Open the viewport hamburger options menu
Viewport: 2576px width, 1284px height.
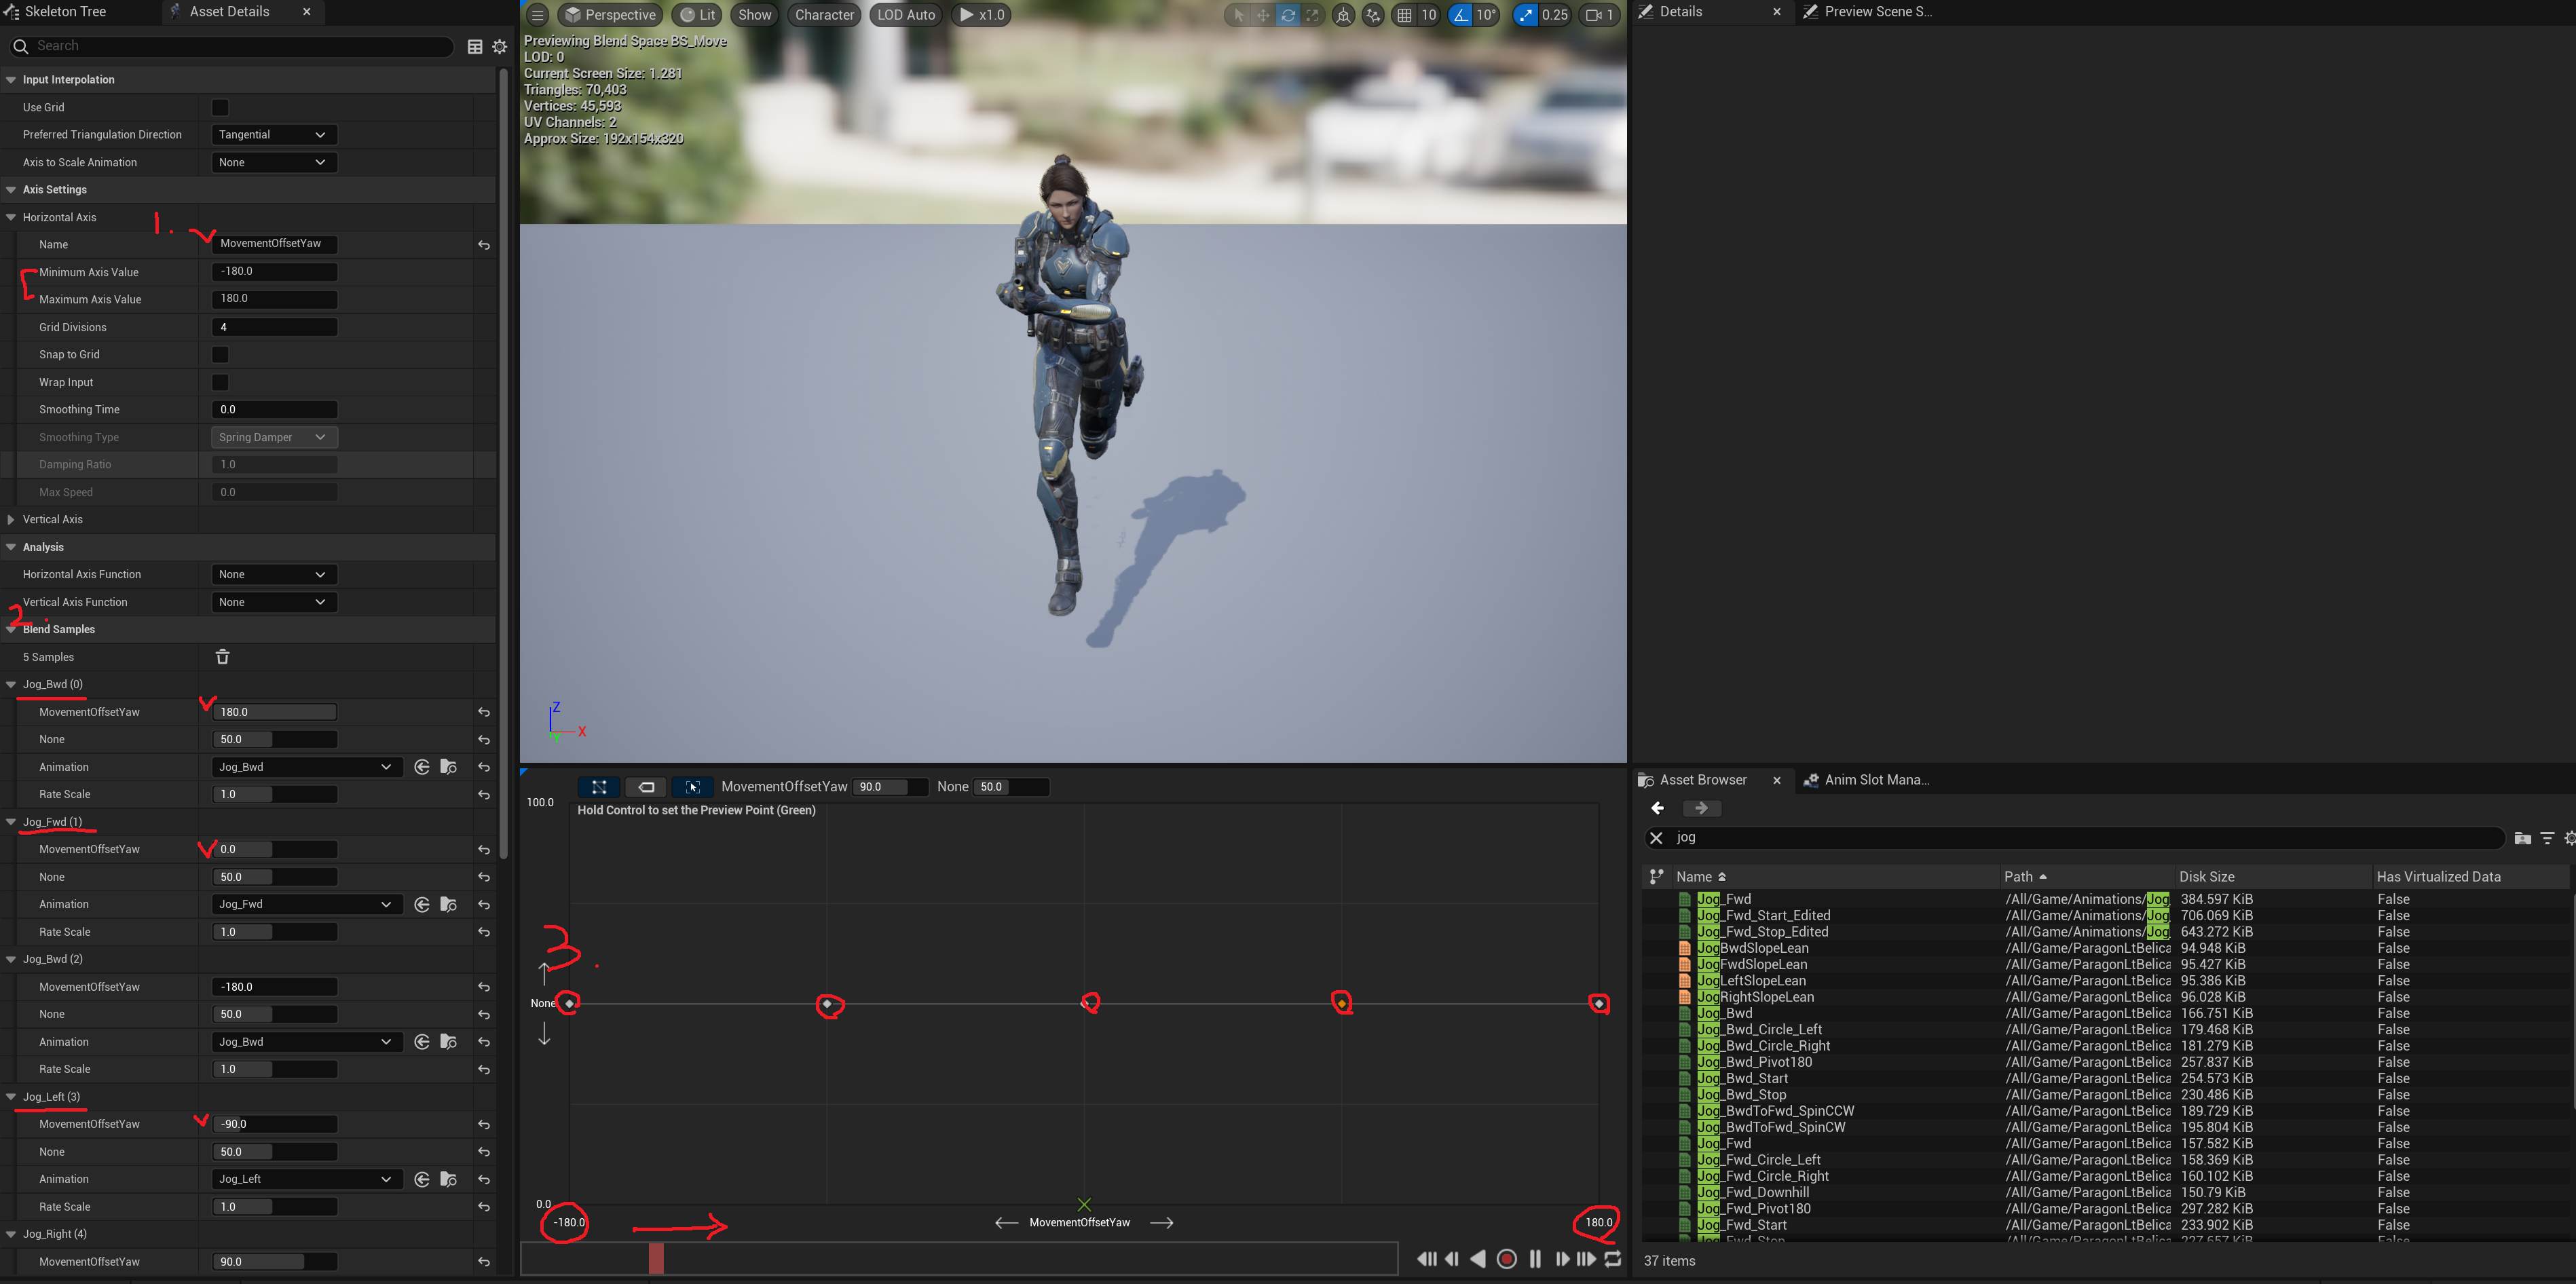537,15
